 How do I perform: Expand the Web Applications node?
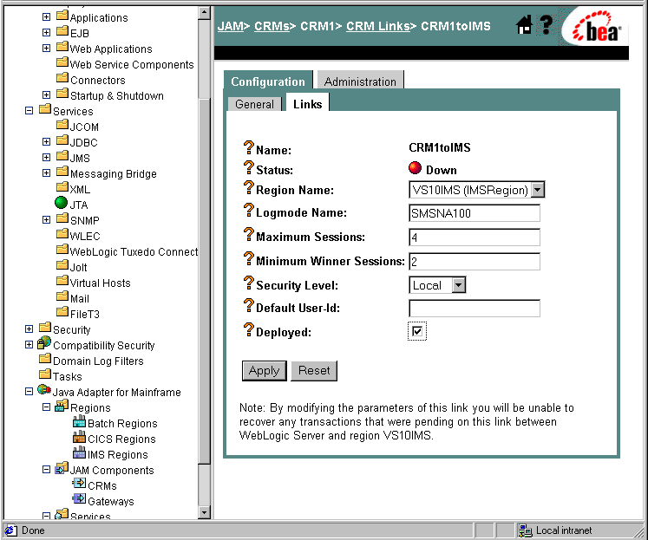pos(46,49)
